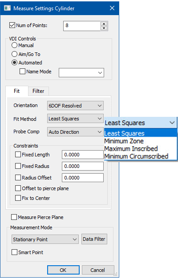
Task: Switch to the Filter tab
Action: [38, 91]
